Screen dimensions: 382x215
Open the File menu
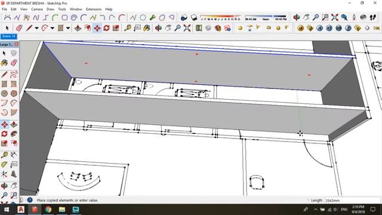[x=4, y=10]
